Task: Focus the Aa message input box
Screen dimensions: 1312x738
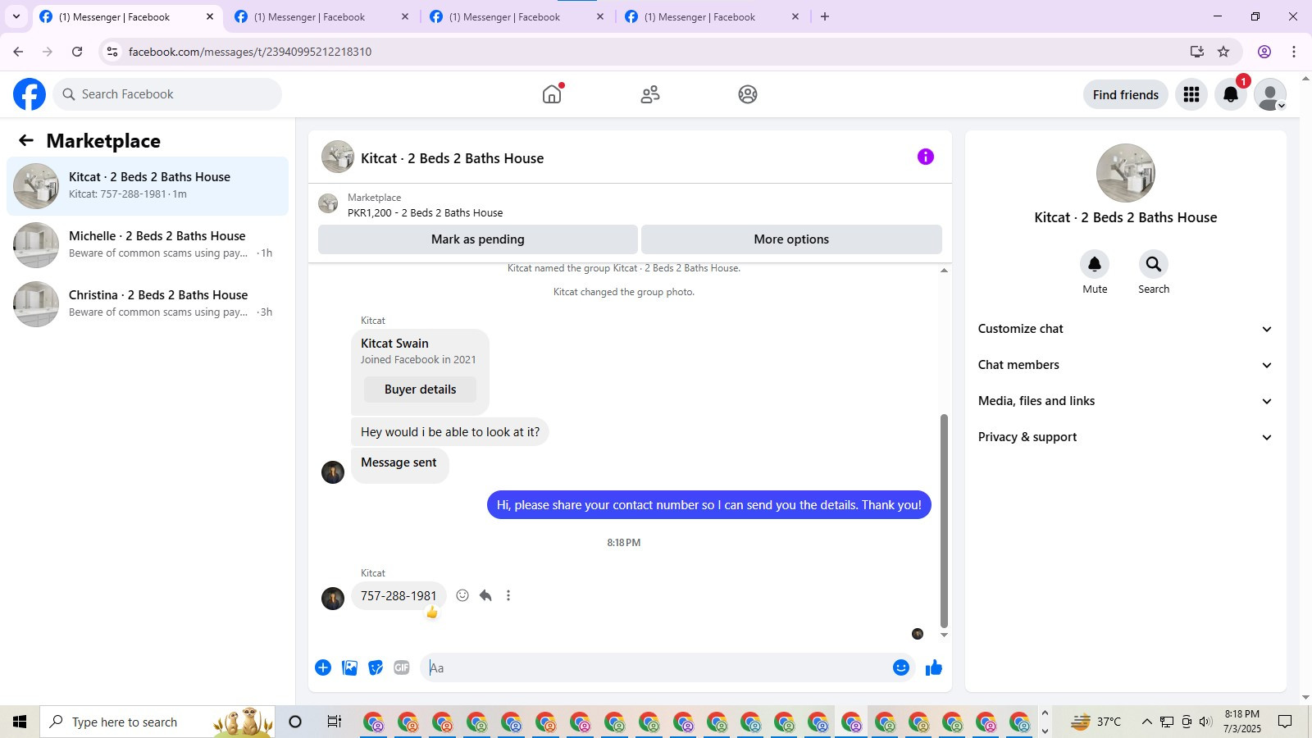Action: pos(656,667)
